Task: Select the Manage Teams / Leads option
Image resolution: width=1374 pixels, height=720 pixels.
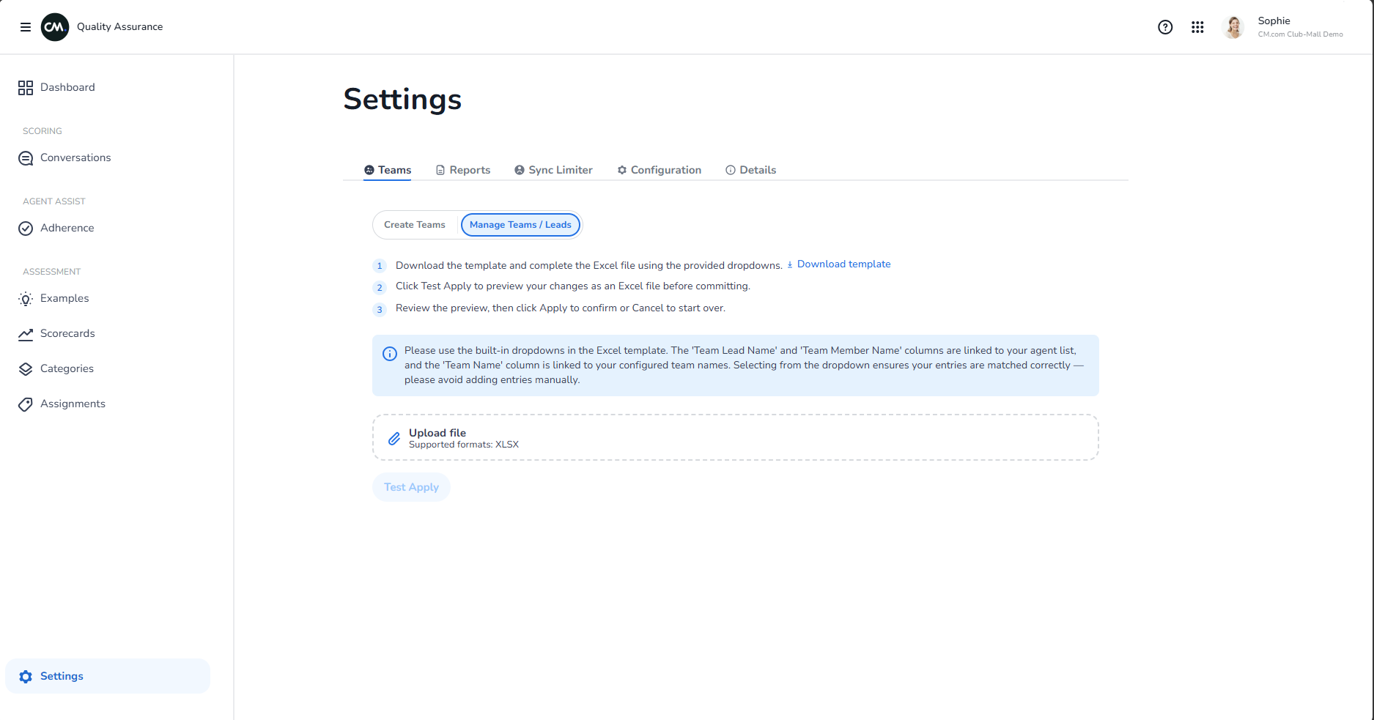Action: (520, 225)
